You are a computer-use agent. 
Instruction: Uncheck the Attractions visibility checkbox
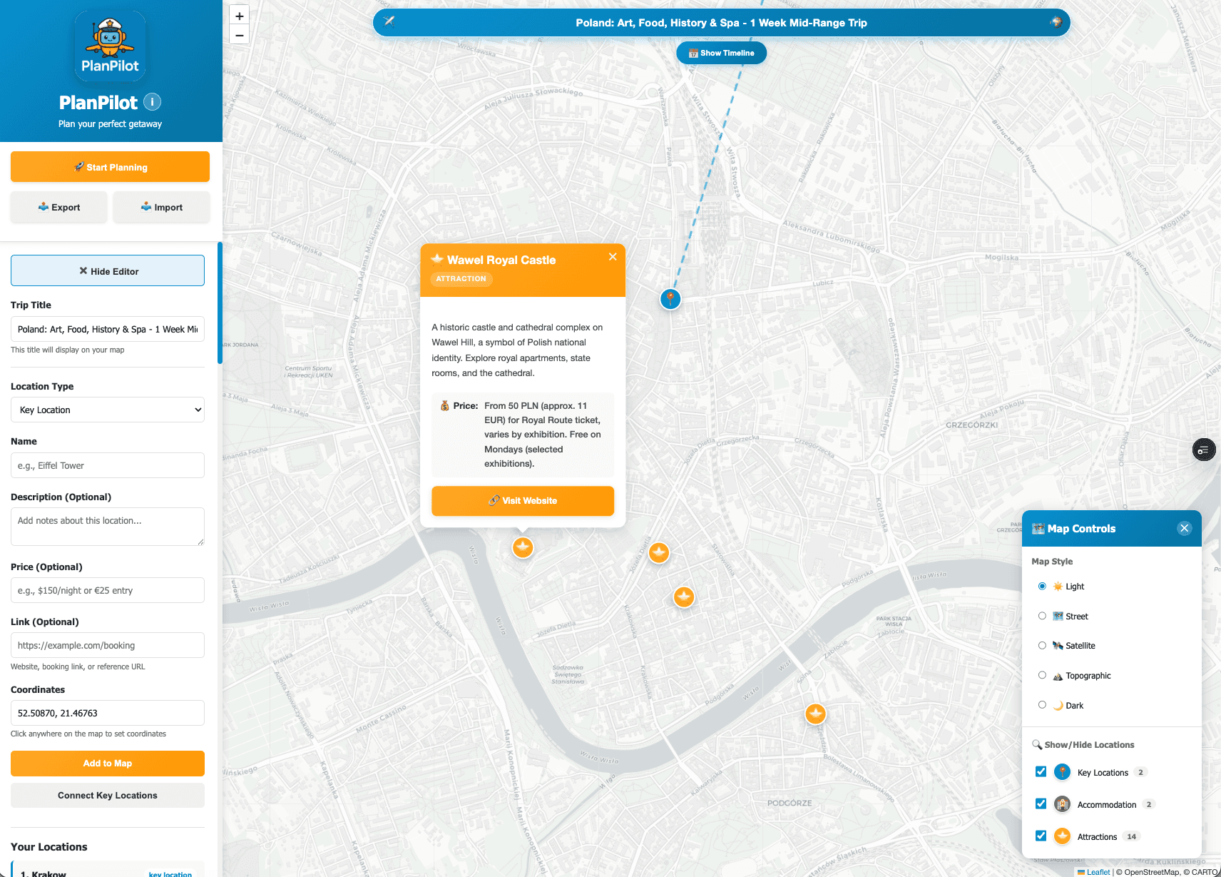point(1041,836)
